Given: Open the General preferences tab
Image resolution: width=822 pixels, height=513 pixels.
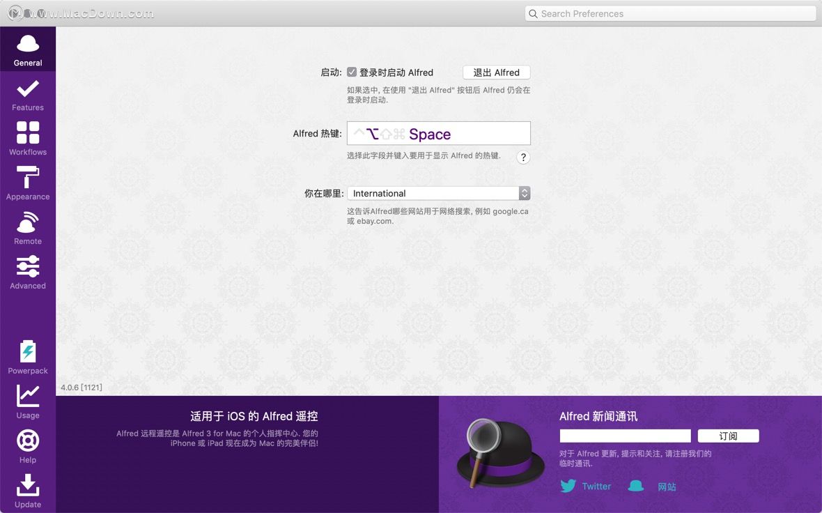Looking at the screenshot, I should 28,49.
